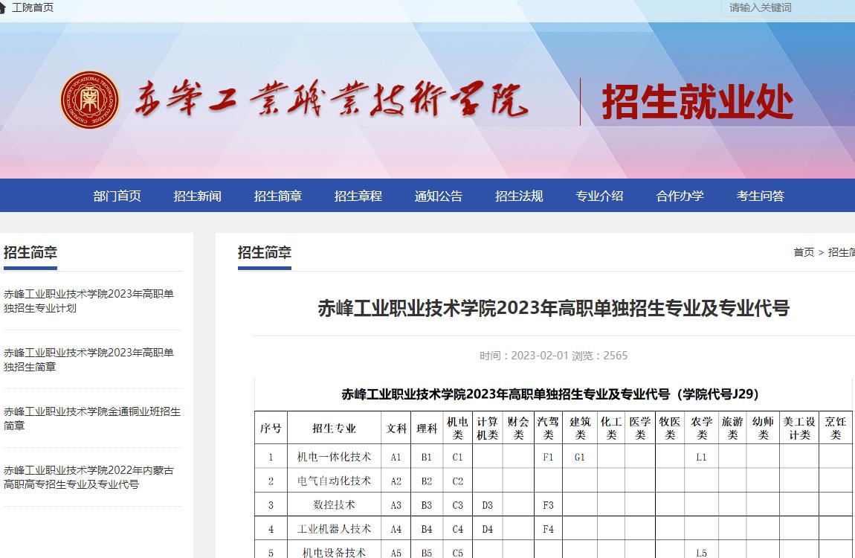Click code D4 in the 工业机器人技术 row
Screen dimensions: 855x558
(x=488, y=529)
